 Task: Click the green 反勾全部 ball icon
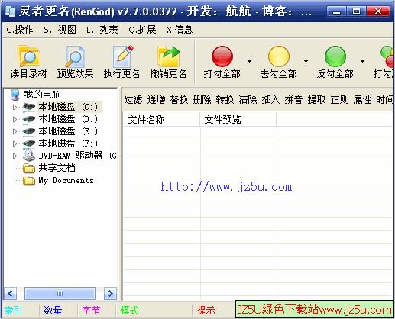coord(335,56)
